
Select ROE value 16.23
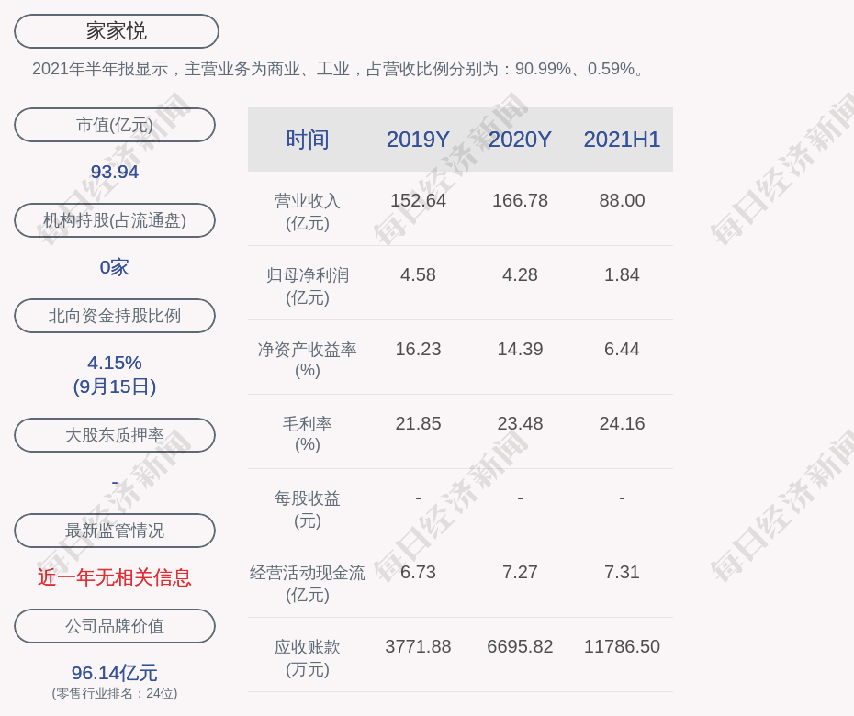419,349
